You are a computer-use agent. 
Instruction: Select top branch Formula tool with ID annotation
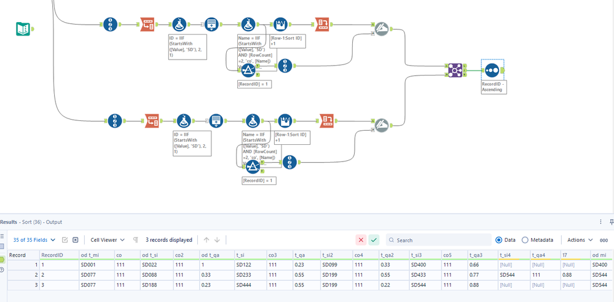[x=179, y=25]
